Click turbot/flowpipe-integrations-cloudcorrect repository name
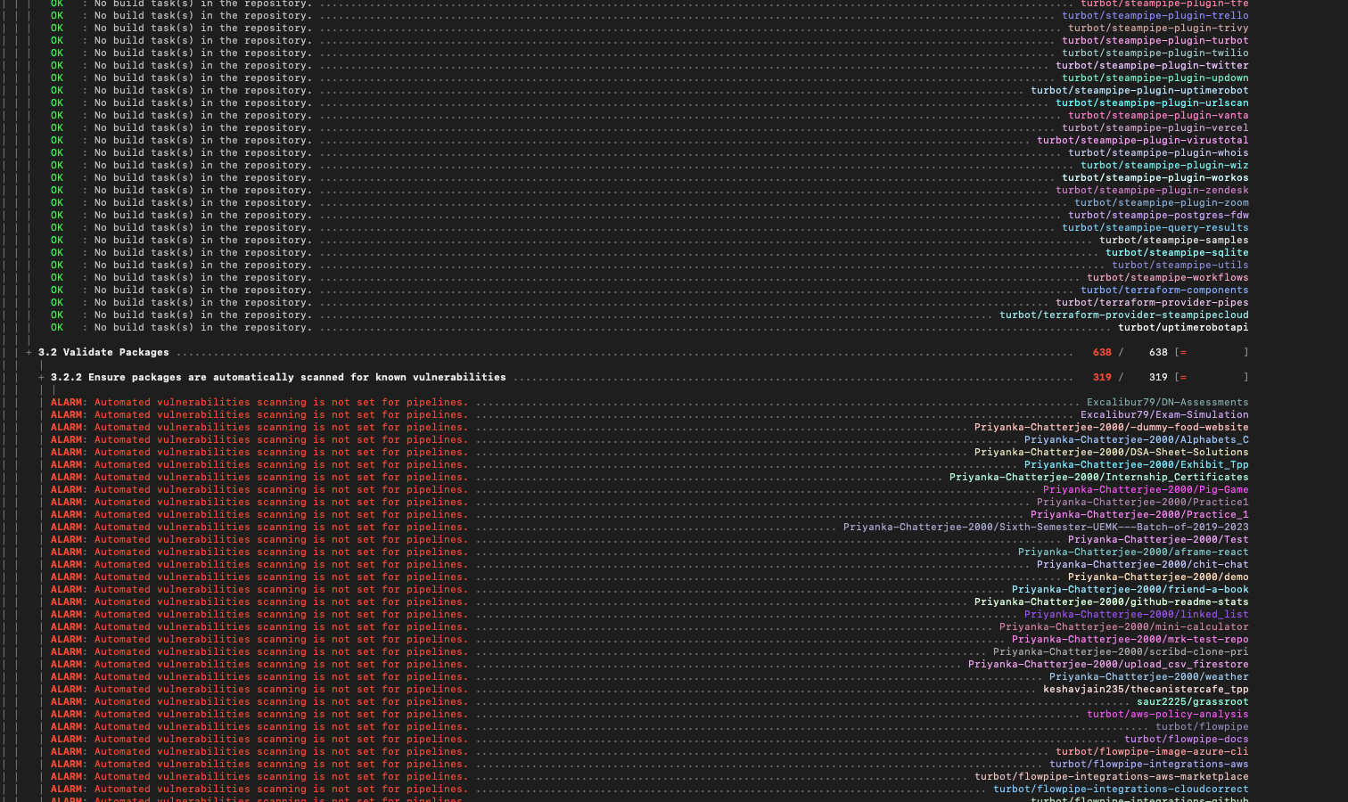1348x802 pixels. pyautogui.click(x=1121, y=790)
